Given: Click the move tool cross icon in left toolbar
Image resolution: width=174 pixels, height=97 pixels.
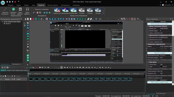Looking at the screenshot, I should click(x=25, y=25).
